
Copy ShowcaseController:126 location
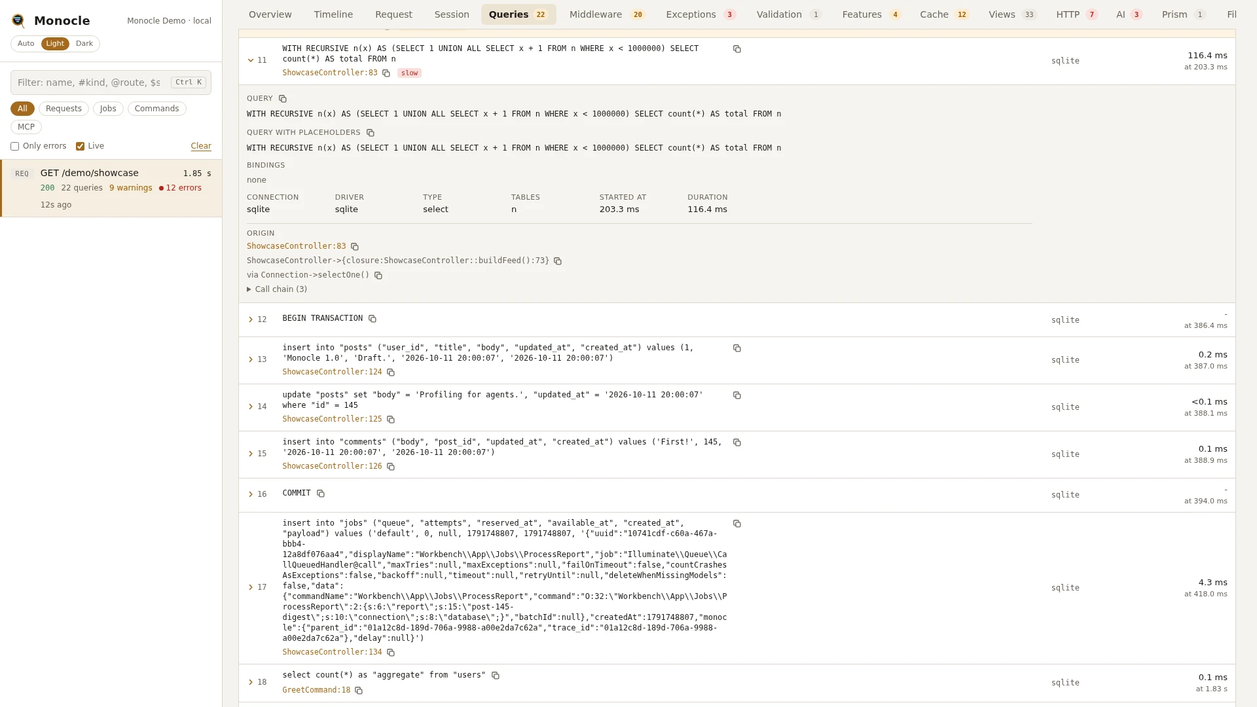coord(391,467)
